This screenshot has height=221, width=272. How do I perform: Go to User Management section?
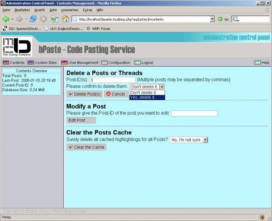pos(80,63)
